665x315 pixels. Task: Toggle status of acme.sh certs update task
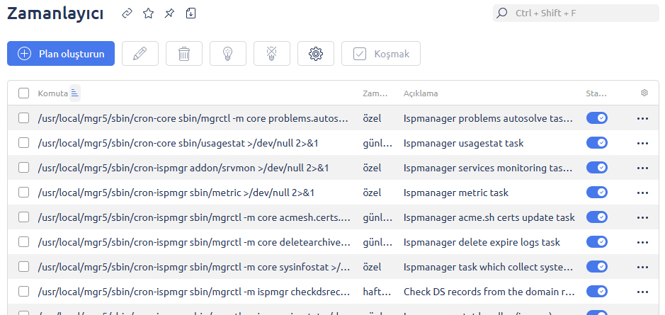point(597,217)
